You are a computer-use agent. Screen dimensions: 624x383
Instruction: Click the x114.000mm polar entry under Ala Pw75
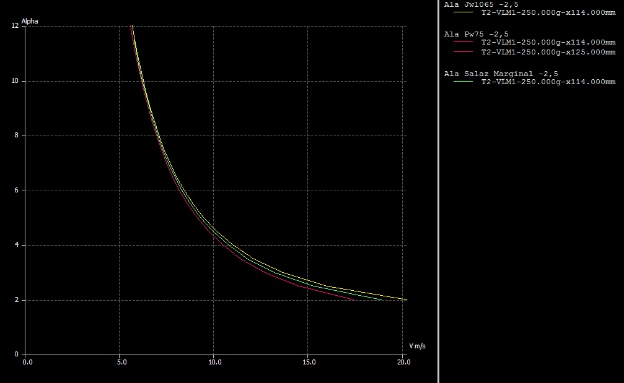click(548, 42)
